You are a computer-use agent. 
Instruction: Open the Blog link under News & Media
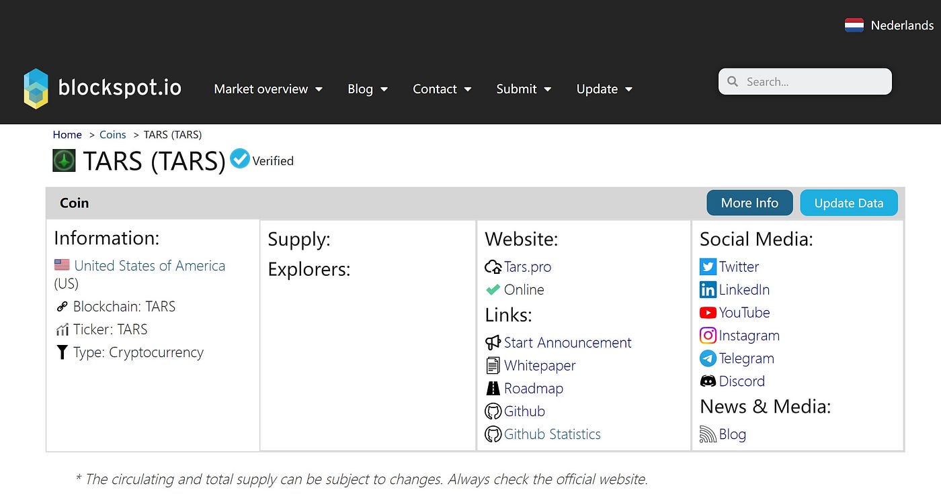coord(732,434)
